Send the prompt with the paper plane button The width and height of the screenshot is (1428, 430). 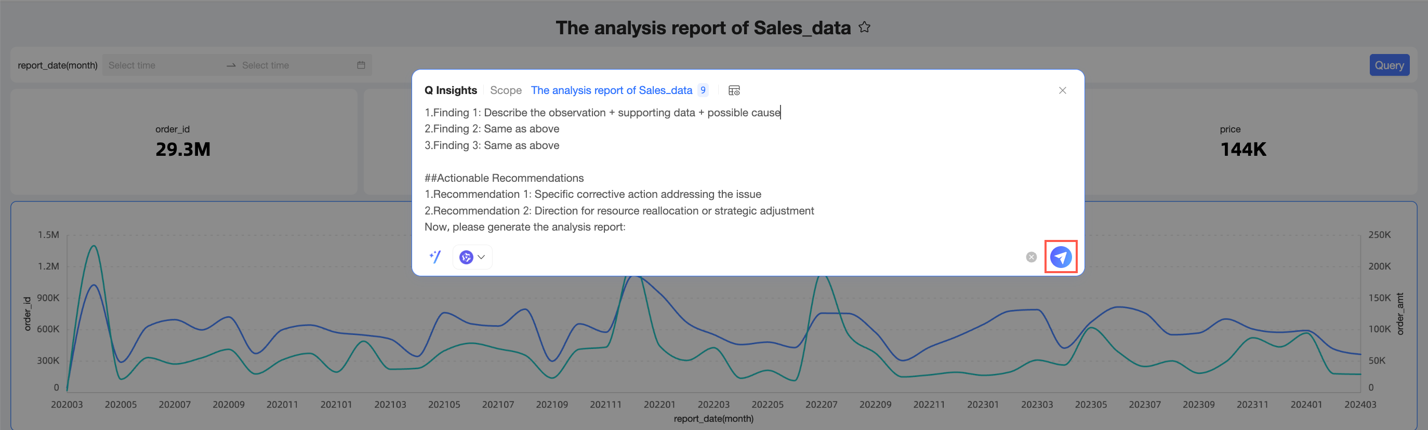1060,257
